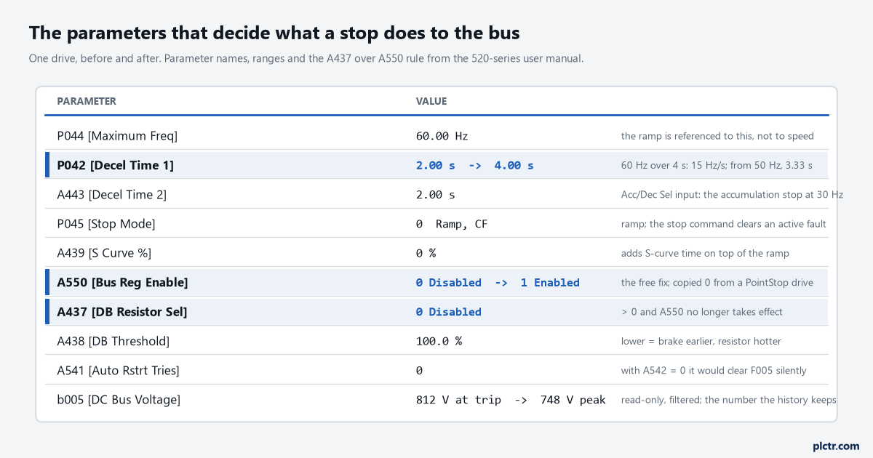Click the 60.00 Hz value
The height and width of the screenshot is (458, 873).
(442, 136)
